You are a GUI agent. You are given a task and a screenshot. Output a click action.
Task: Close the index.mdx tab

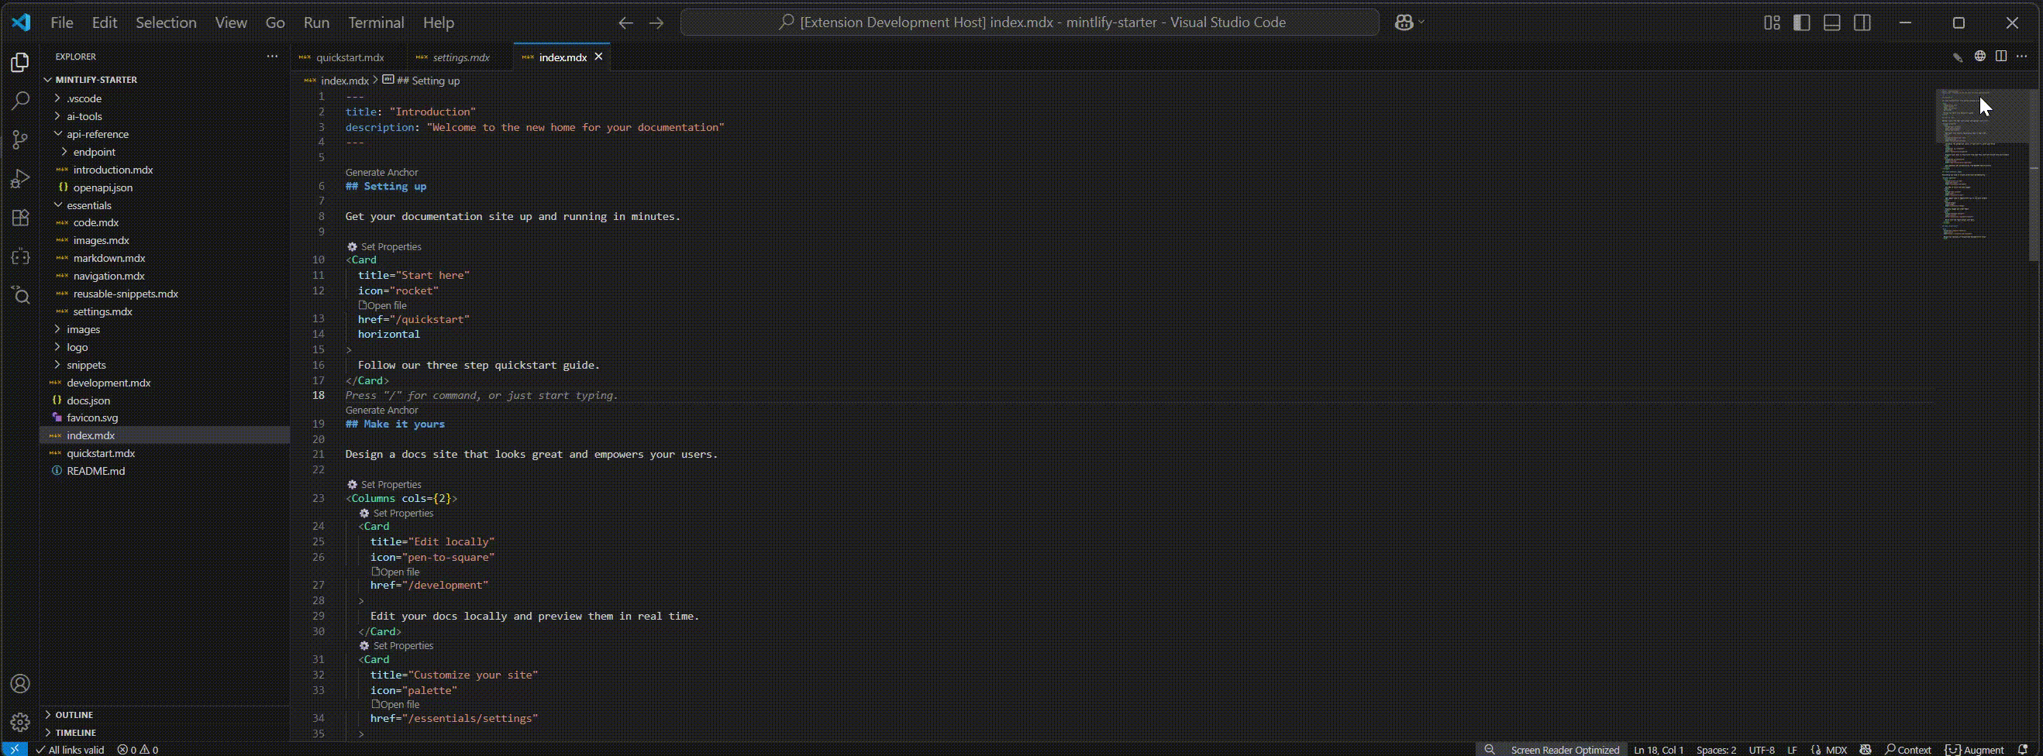point(599,57)
